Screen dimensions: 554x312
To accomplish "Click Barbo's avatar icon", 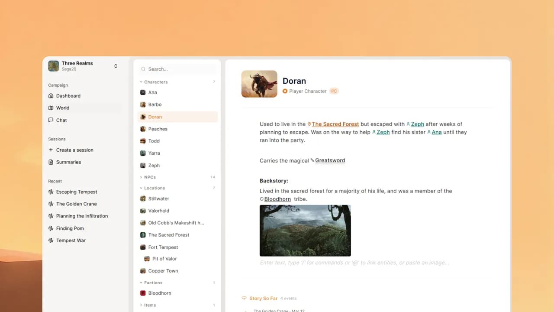I will pyautogui.click(x=143, y=104).
